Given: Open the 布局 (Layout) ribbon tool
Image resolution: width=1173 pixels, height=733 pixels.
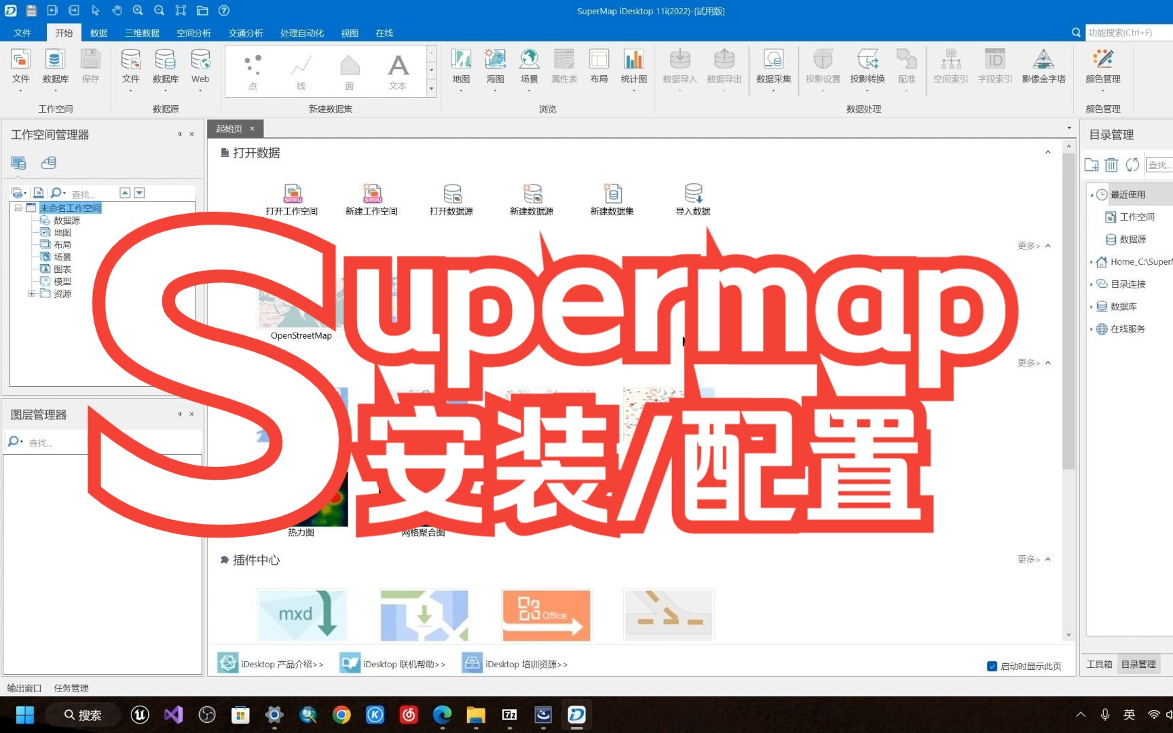Looking at the screenshot, I should pos(599,67).
